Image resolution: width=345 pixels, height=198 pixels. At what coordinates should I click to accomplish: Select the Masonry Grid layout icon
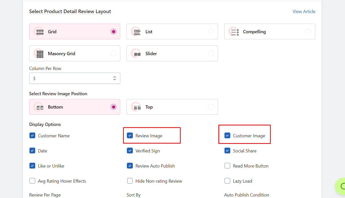pos(40,53)
